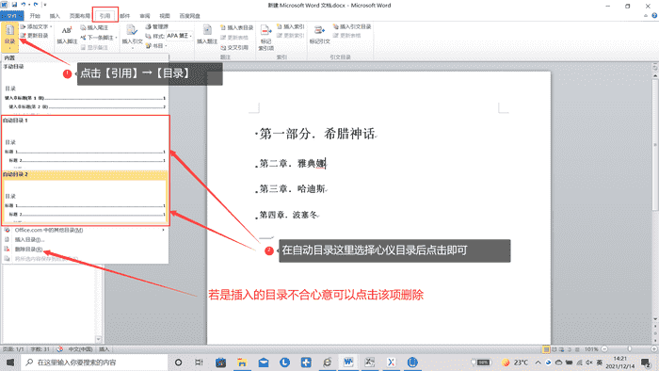Select the highlighted 自动目录 2 style preview

85,198
